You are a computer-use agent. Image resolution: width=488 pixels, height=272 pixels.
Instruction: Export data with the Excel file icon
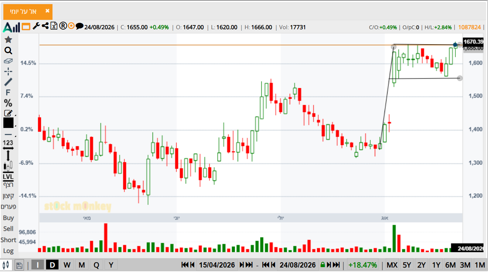coord(54,26)
